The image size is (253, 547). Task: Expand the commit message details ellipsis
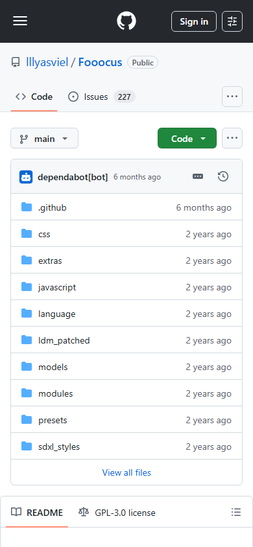[x=198, y=176]
